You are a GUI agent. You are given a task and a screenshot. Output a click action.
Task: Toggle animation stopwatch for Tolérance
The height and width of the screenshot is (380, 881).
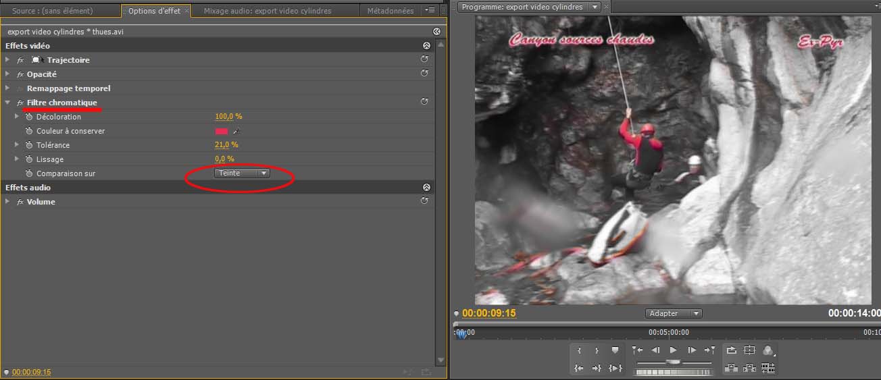(29, 145)
